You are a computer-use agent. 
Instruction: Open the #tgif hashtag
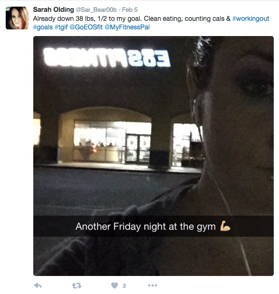tap(61, 27)
